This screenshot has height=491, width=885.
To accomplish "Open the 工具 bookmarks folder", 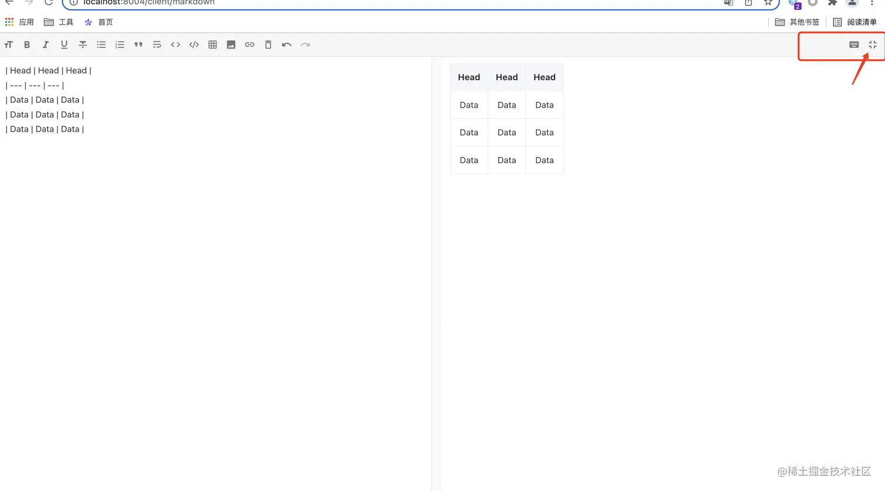I will 59,22.
